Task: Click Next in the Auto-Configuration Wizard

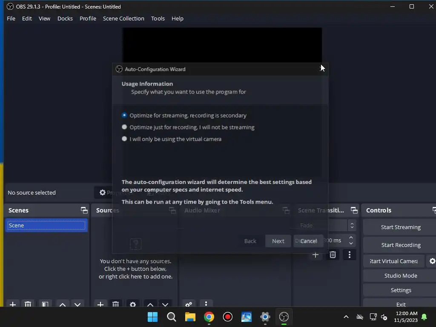Action: (278, 241)
